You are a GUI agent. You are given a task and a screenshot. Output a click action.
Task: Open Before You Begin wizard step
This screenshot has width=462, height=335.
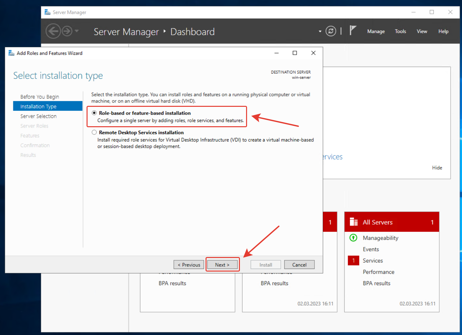[40, 97]
